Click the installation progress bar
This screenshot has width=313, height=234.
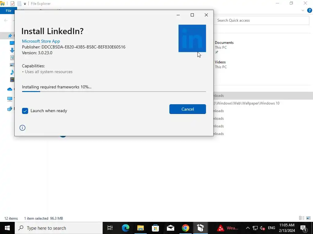click(114, 91)
